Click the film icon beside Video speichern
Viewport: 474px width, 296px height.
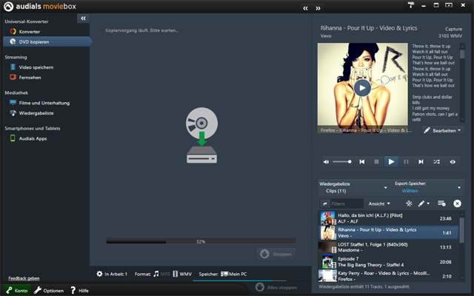[x=13, y=67]
